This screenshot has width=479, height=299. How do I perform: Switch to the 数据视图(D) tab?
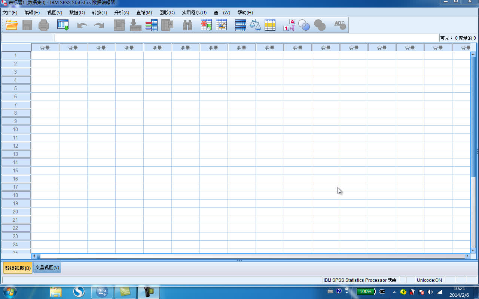pyautogui.click(x=18, y=268)
